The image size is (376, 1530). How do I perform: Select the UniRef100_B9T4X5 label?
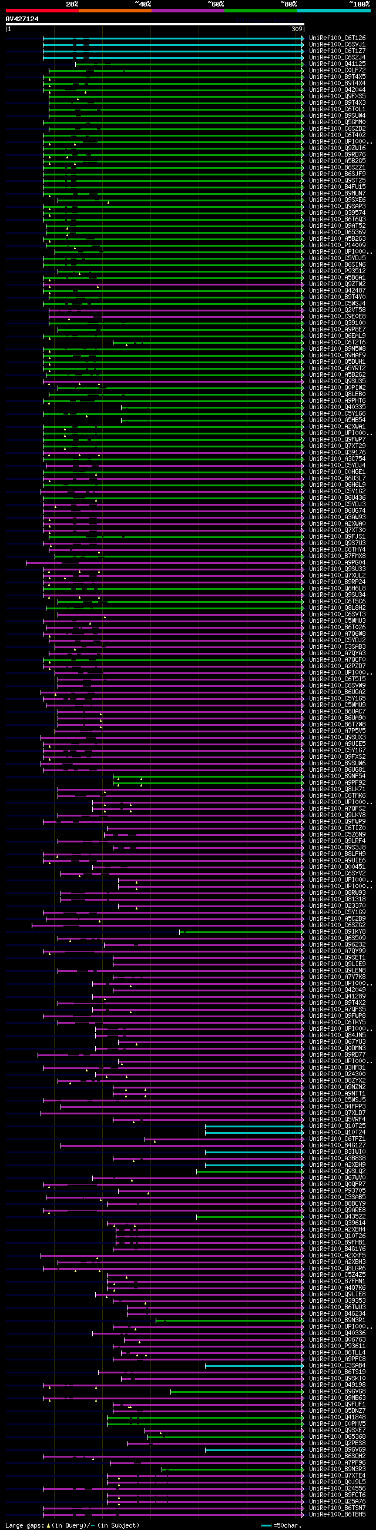(337, 77)
